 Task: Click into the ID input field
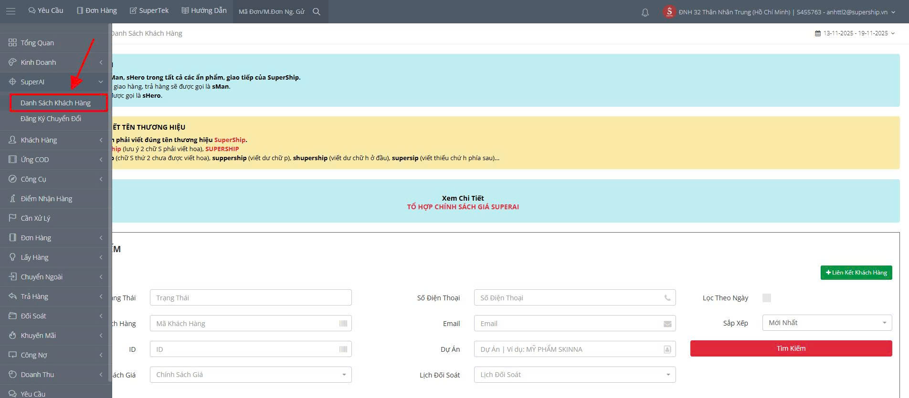coord(251,349)
